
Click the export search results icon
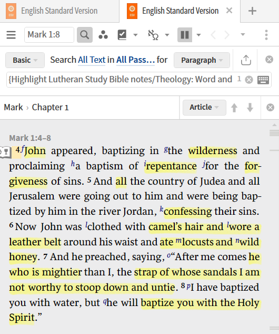[x=246, y=60]
